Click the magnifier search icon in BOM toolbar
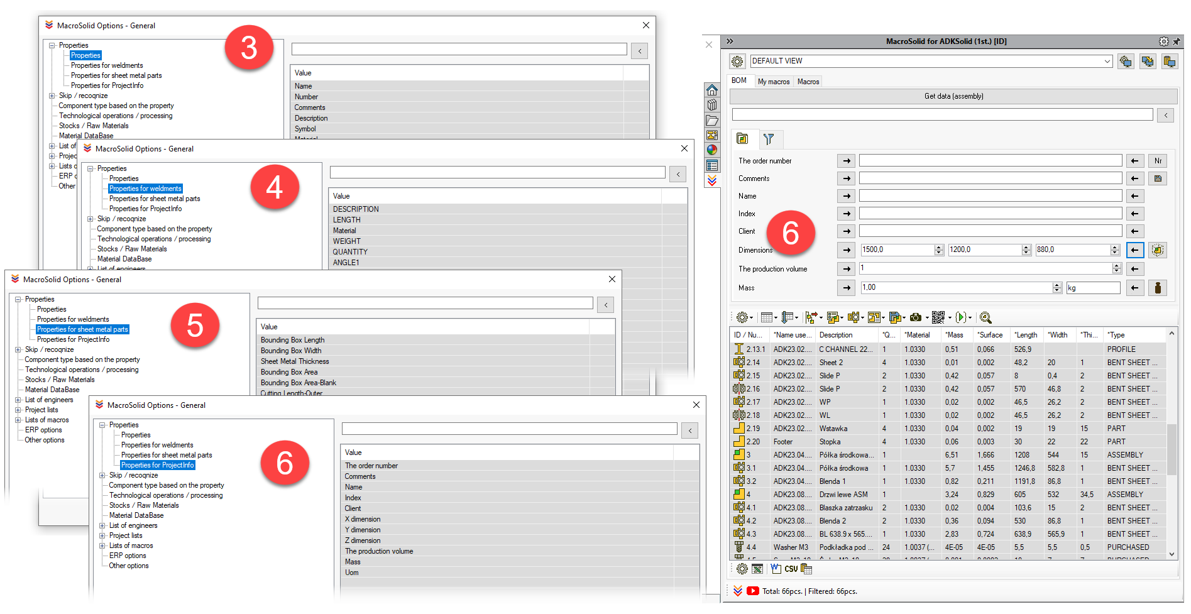The image size is (1191, 614). 985,317
